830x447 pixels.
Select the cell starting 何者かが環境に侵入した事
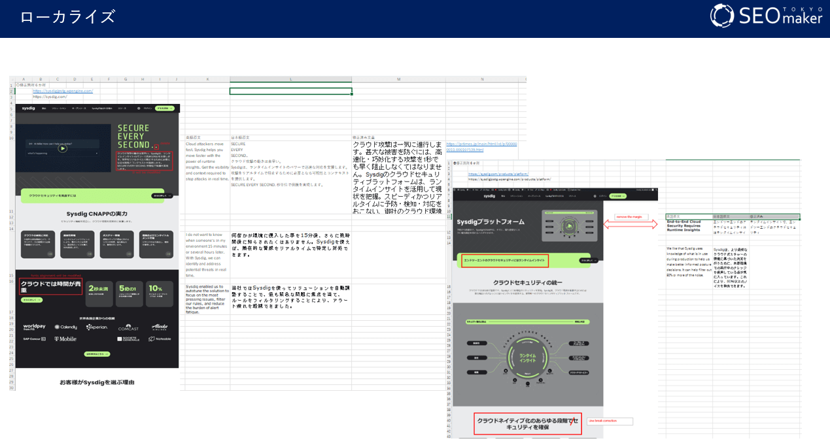[x=290, y=255]
